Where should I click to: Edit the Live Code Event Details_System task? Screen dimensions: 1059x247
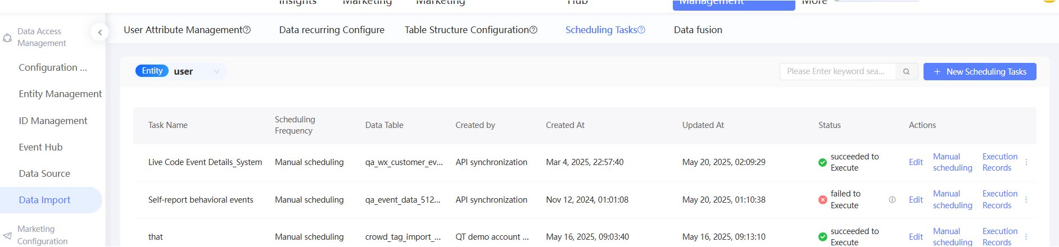tap(916, 162)
